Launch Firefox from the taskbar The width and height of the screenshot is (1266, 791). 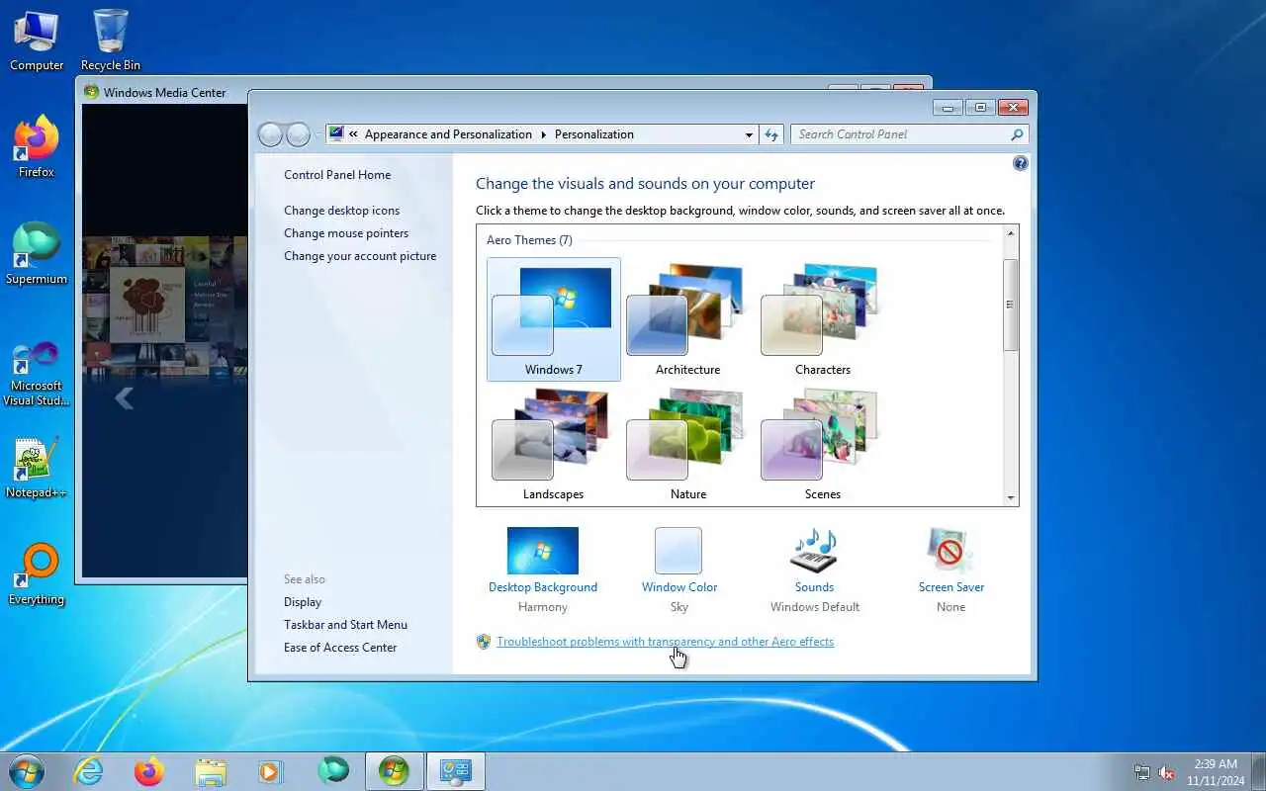pyautogui.click(x=149, y=771)
